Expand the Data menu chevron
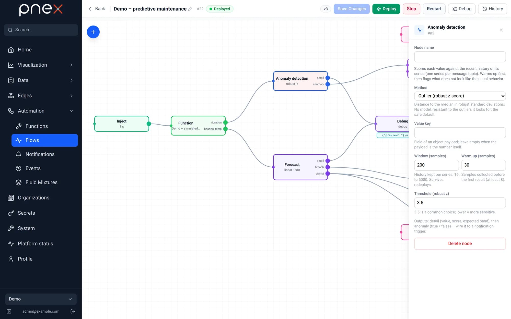The height and width of the screenshot is (319, 511). [72, 80]
